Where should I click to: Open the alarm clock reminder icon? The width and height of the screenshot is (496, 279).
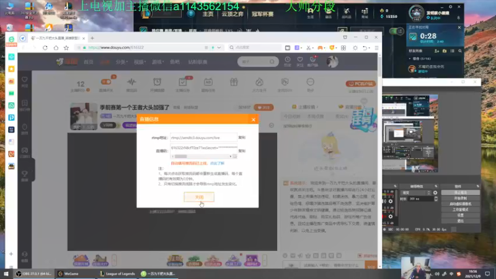pos(157,82)
